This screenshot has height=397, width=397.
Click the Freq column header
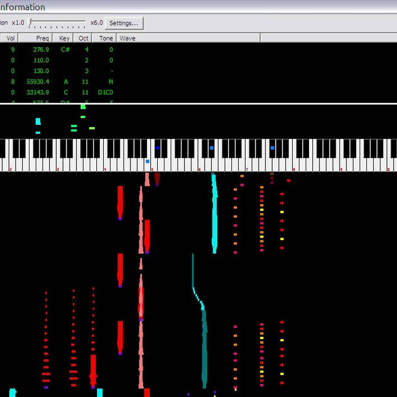coord(35,38)
